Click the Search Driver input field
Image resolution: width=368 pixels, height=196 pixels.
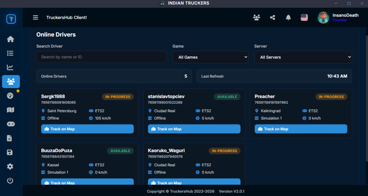[x=101, y=57]
